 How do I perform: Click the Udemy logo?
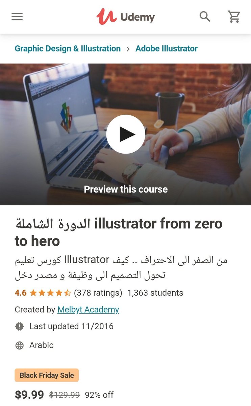[125, 17]
